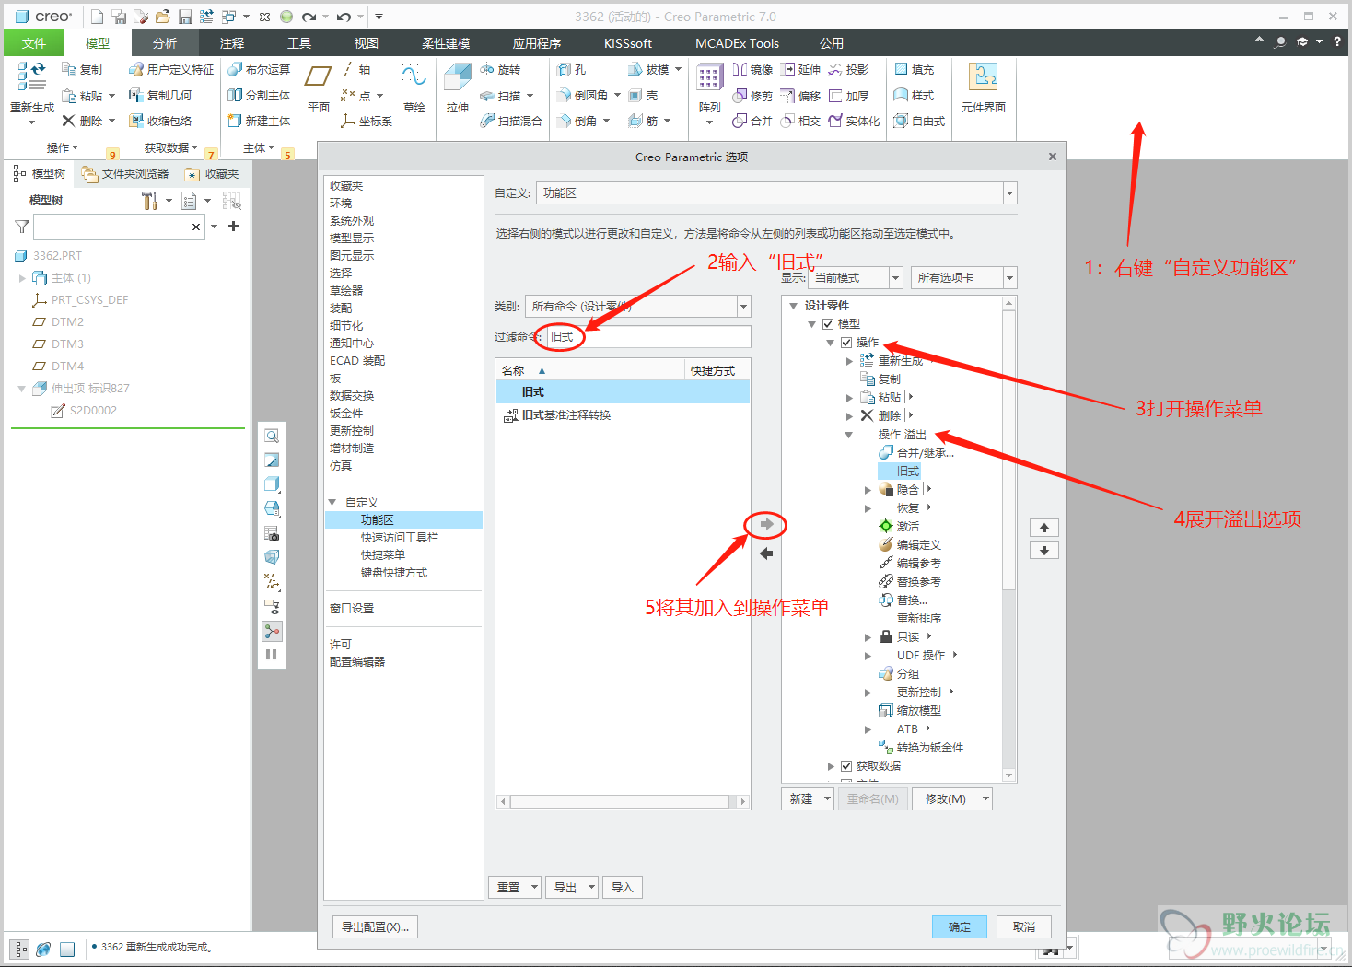Select 旧式基准注释转换 command row
1352x967 pixels.
click(623, 415)
